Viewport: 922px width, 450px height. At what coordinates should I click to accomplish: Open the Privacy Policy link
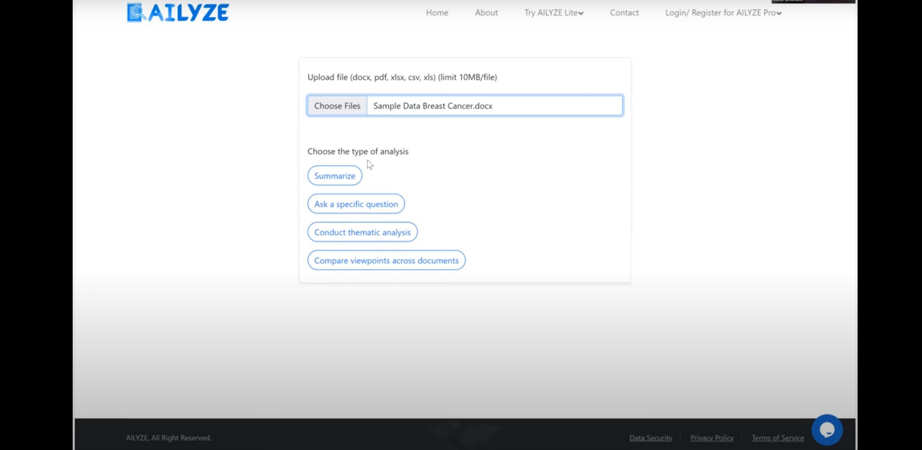(712, 438)
